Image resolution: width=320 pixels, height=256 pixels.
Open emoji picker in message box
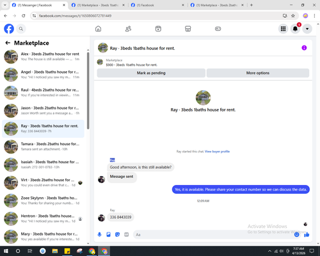coord(296,235)
